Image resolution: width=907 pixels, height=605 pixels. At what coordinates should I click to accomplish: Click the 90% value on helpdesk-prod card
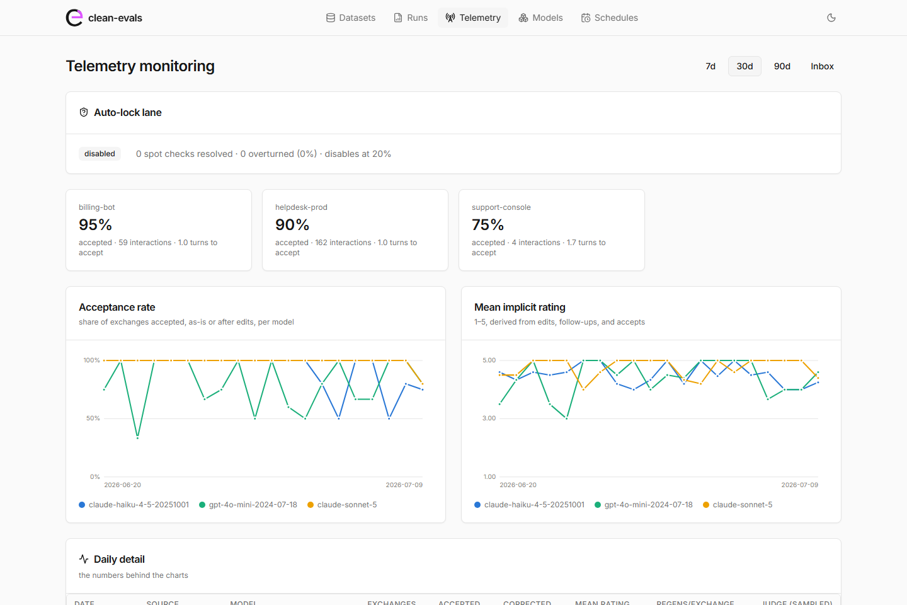[292, 225]
